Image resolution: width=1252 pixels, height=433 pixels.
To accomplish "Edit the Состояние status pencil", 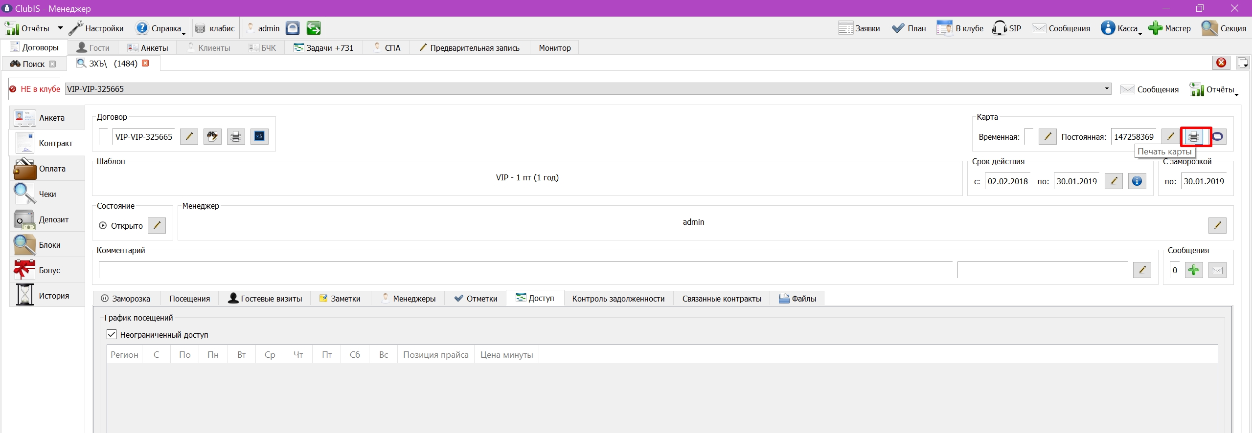I will point(157,225).
